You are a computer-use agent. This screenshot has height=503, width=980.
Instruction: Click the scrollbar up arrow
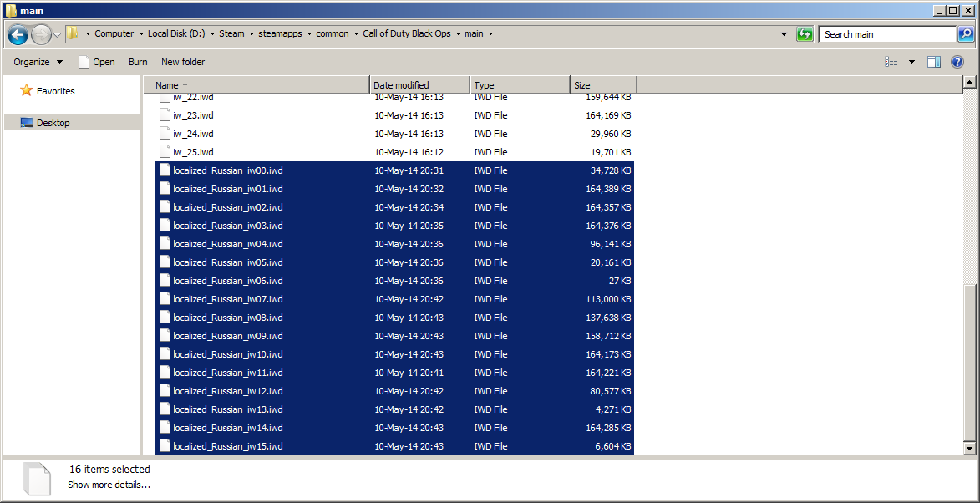point(969,82)
